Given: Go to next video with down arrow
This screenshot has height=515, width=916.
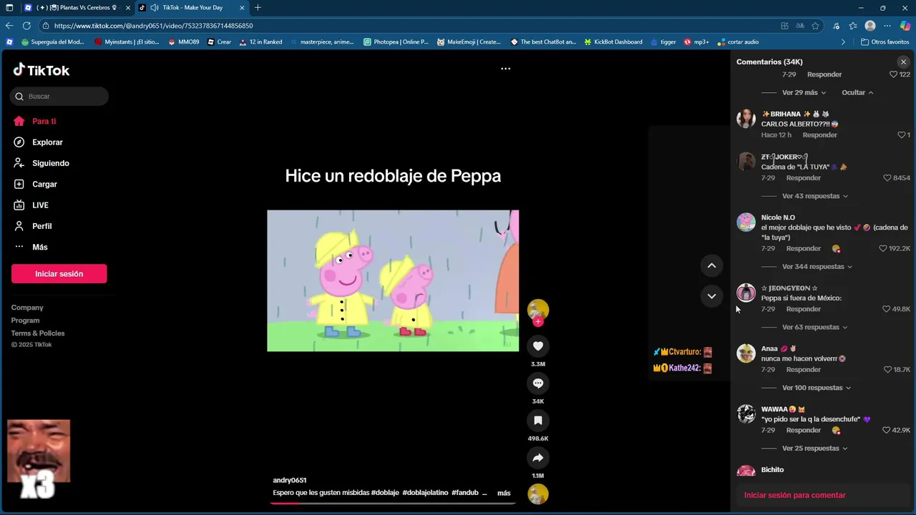Looking at the screenshot, I should (711, 296).
